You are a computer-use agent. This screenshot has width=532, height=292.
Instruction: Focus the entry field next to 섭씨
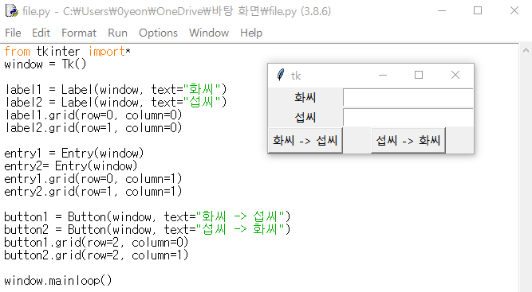[408, 118]
